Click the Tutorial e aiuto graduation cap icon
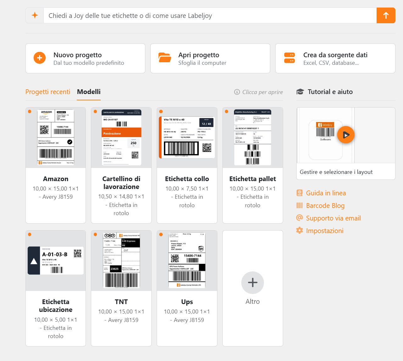Screen dimensions: 403x361 click(x=300, y=92)
